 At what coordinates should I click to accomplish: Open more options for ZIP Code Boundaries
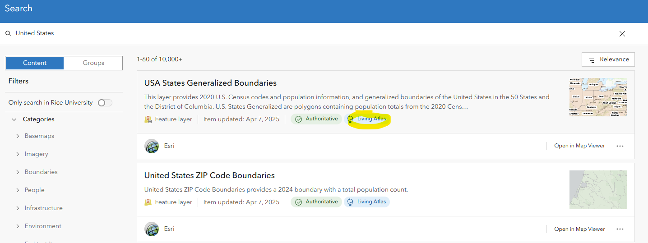620,229
